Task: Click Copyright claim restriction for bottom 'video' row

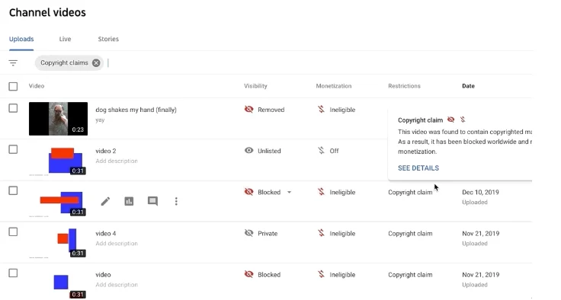Action: pyautogui.click(x=410, y=275)
